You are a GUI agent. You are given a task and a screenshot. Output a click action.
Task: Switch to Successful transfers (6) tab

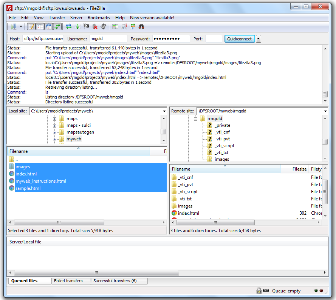[x=119, y=281]
